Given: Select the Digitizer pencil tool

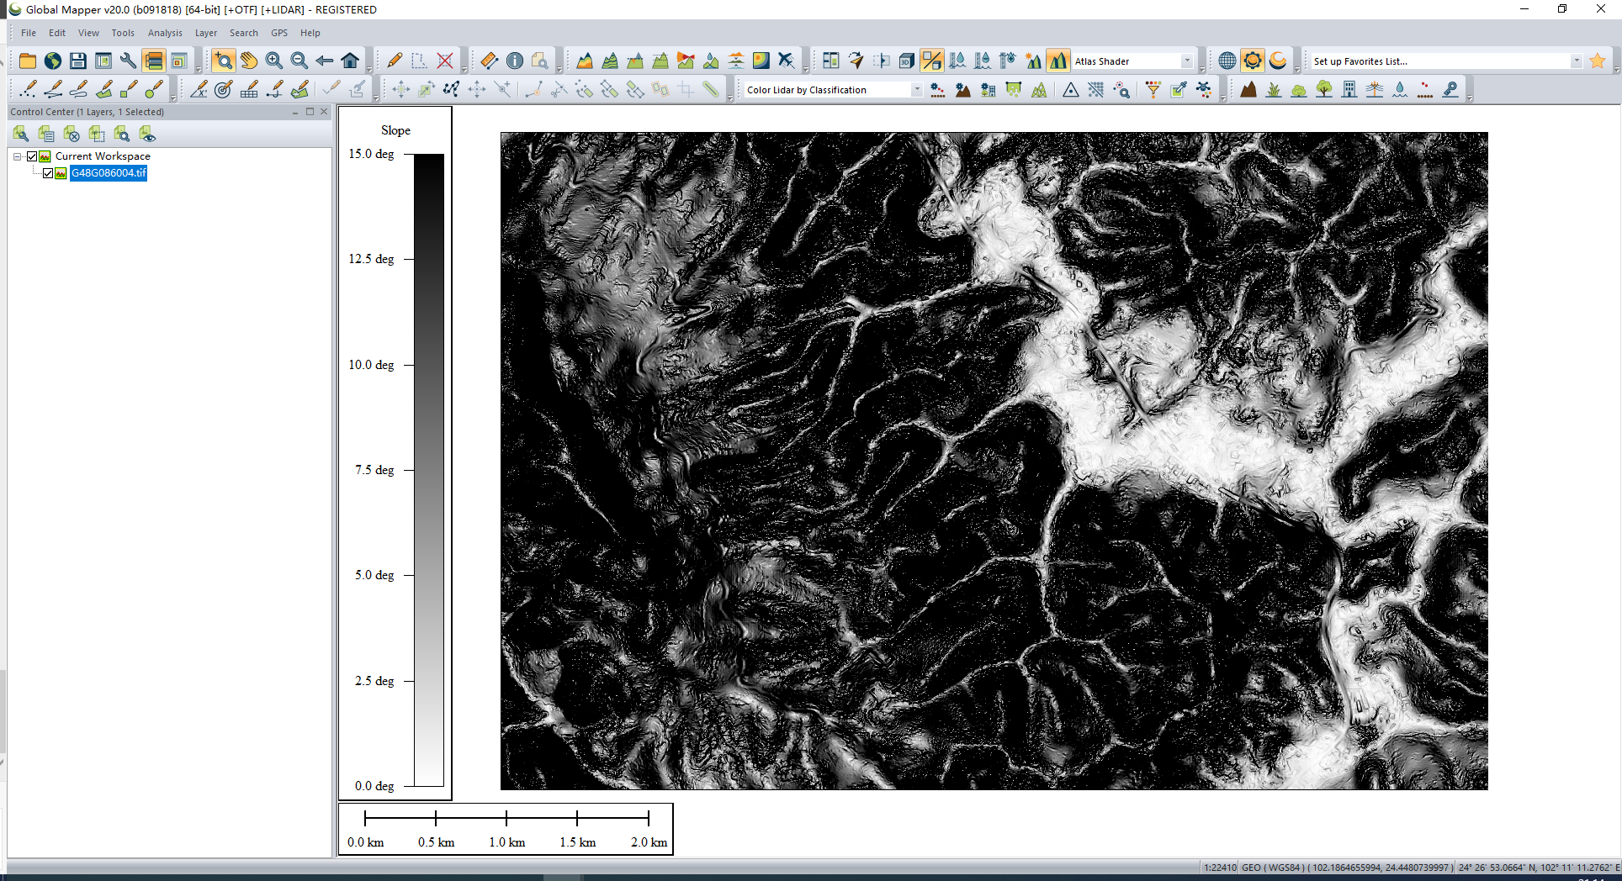Looking at the screenshot, I should 395,61.
